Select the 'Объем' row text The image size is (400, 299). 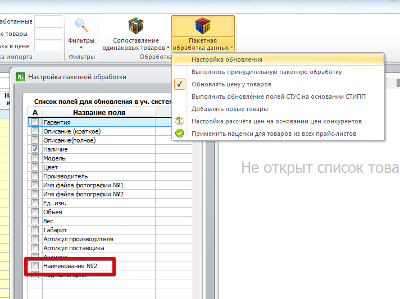(x=53, y=212)
